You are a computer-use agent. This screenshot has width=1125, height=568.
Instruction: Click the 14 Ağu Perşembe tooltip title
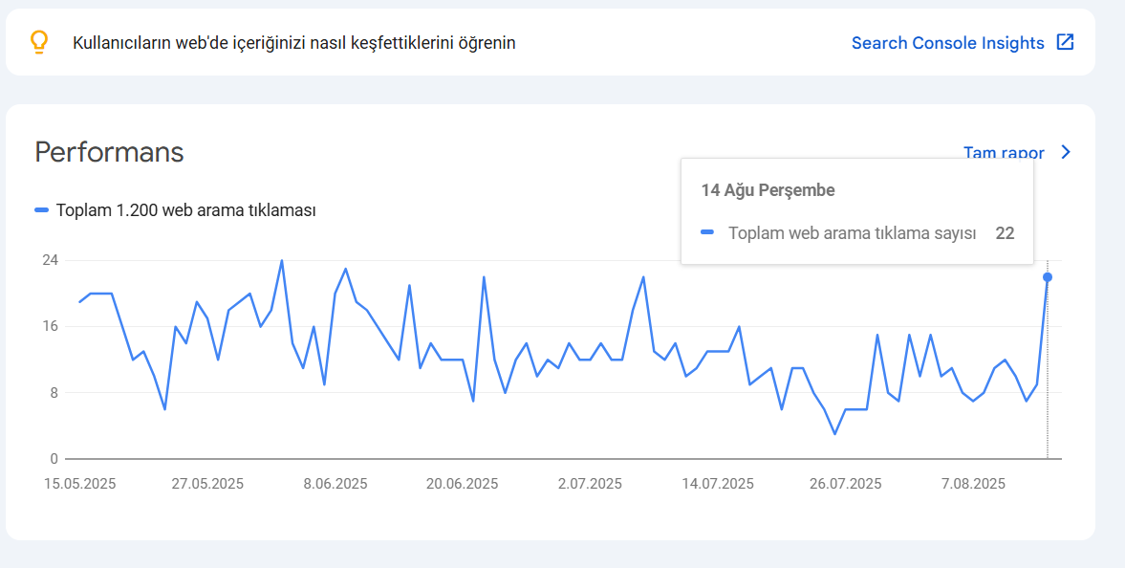768,191
